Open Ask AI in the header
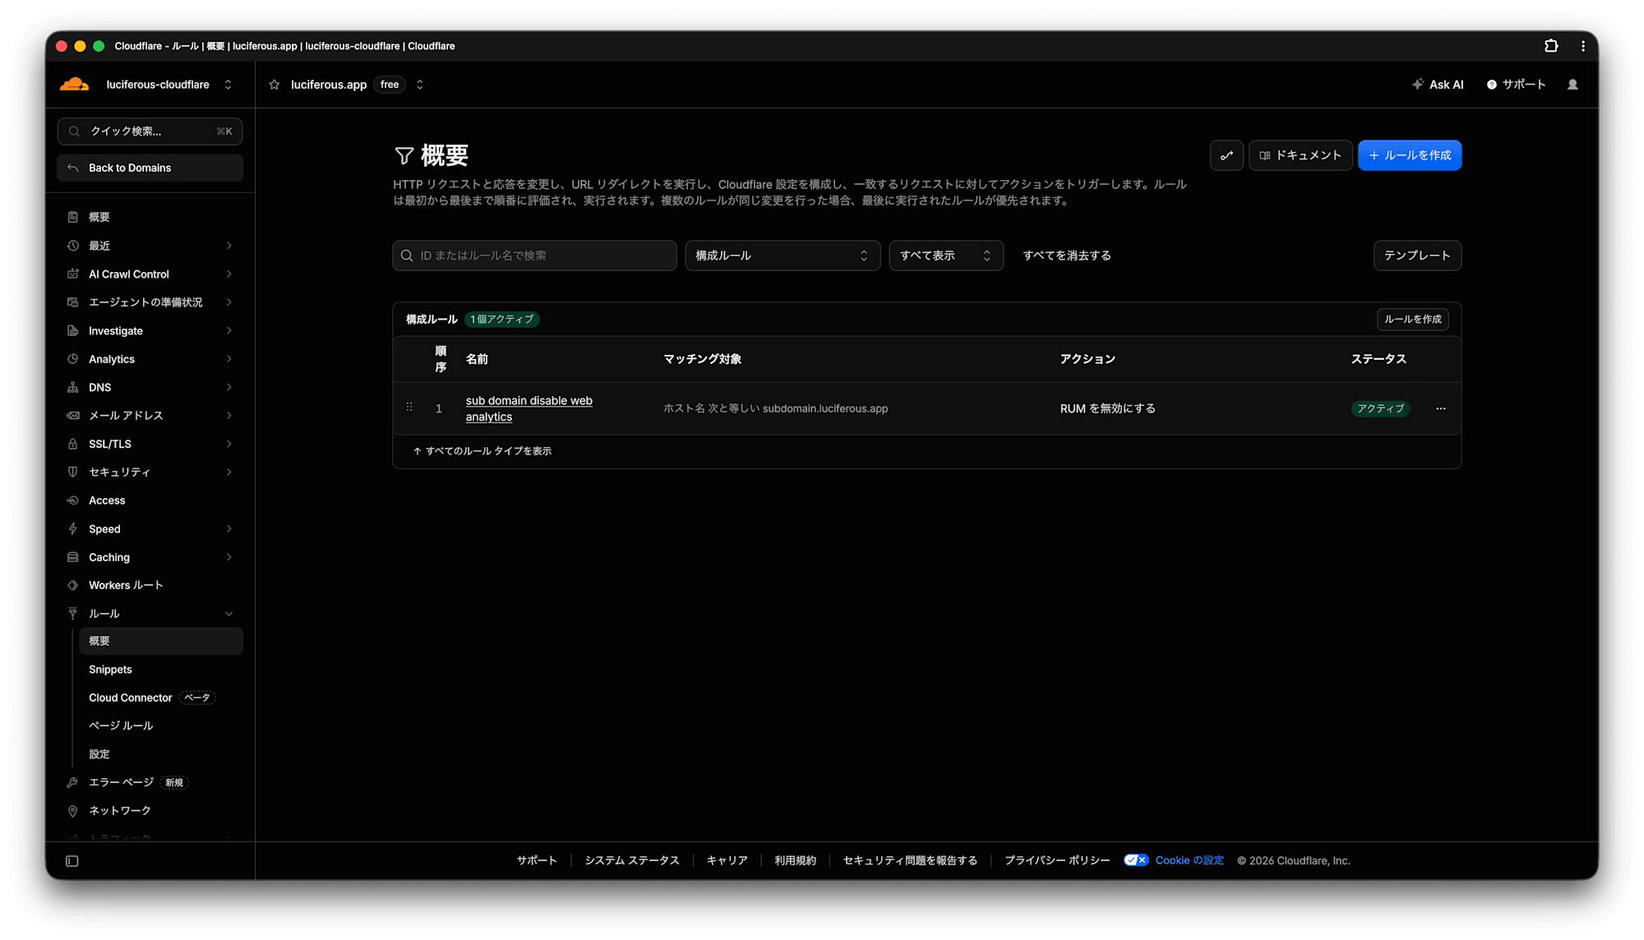 pos(1438,85)
